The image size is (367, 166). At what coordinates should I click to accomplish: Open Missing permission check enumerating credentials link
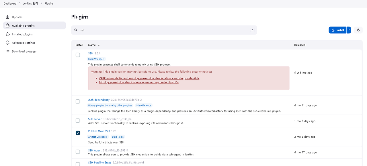click(139, 83)
